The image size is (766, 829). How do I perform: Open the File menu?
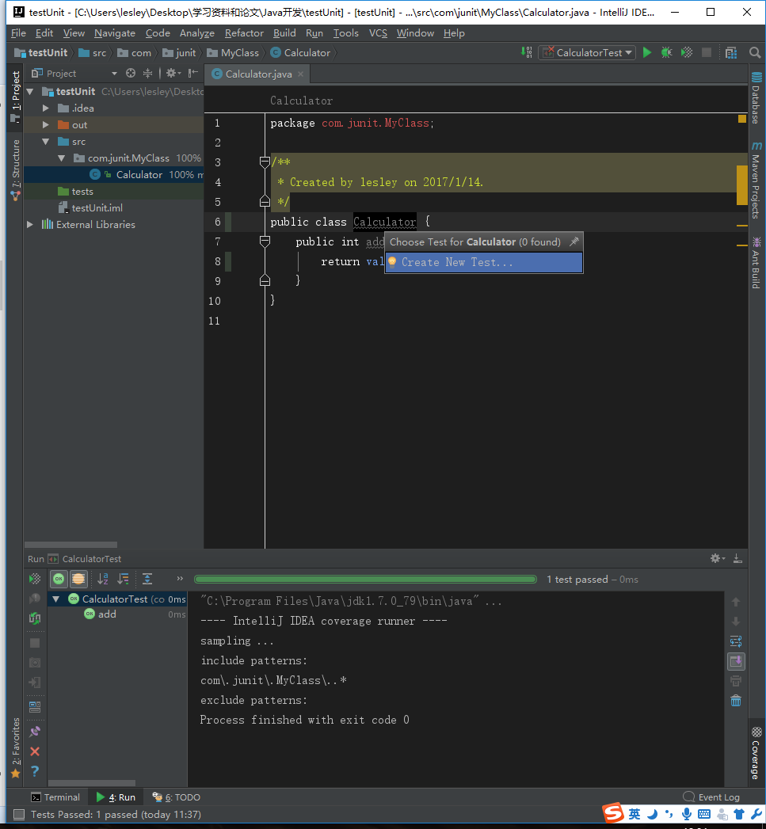[x=18, y=32]
